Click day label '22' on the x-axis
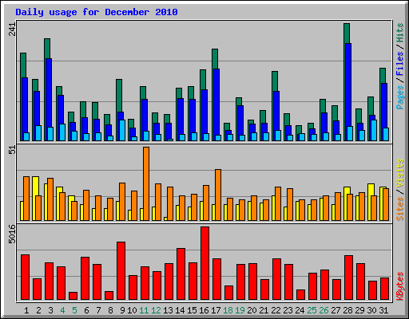Image resolution: width=409 pixels, height=319 pixels. pyautogui.click(x=276, y=310)
